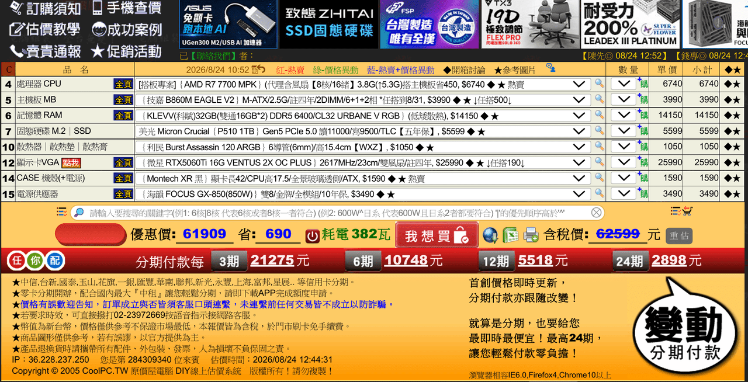Open 促銷活動 in the top menu

(127, 51)
